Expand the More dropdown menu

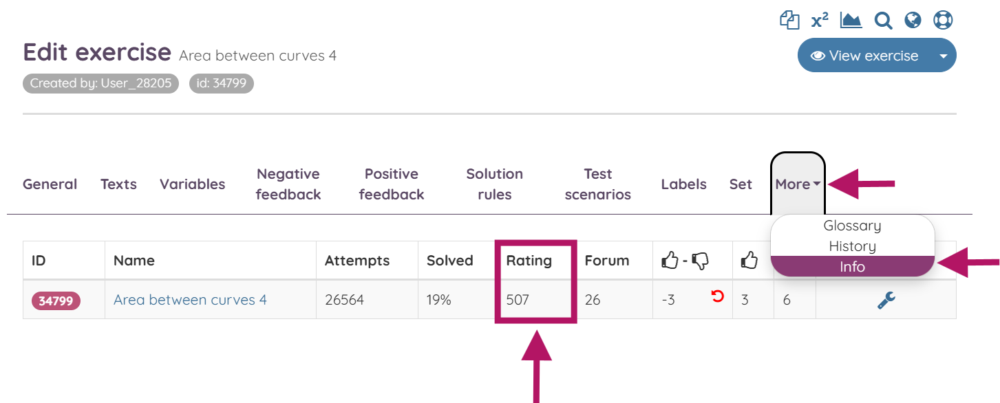click(796, 184)
